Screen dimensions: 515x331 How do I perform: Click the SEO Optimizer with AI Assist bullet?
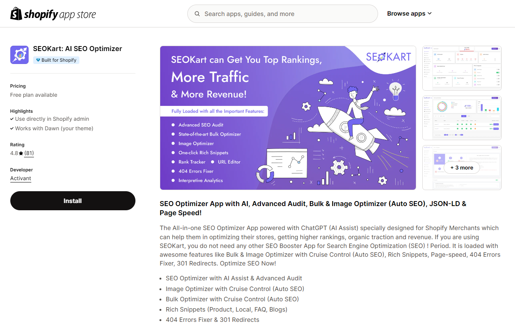[x=234, y=278]
